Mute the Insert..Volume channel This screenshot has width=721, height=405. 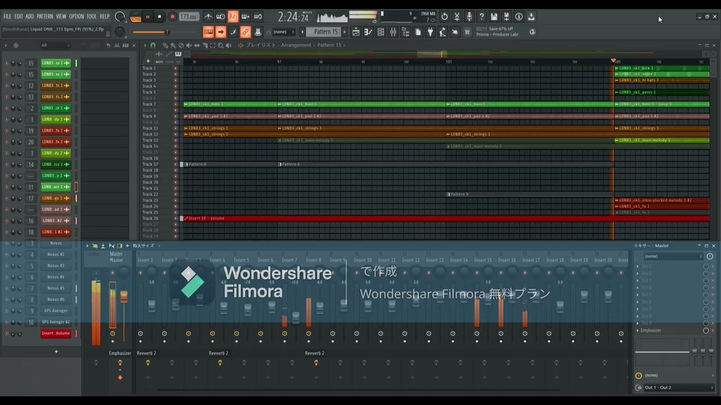tap(7, 333)
